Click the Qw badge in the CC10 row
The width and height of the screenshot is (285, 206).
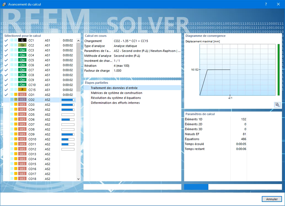point(22,85)
